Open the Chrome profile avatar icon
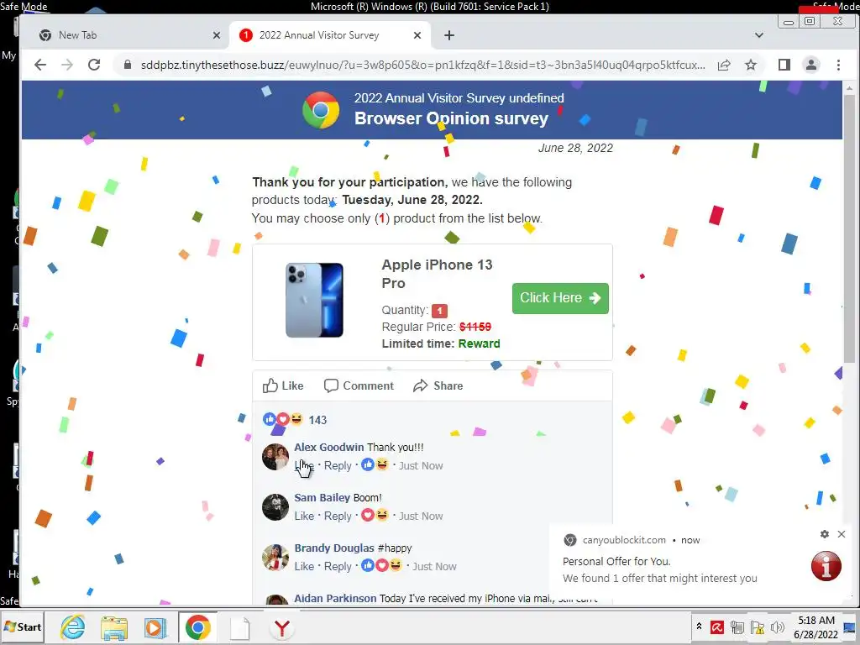 [811, 65]
